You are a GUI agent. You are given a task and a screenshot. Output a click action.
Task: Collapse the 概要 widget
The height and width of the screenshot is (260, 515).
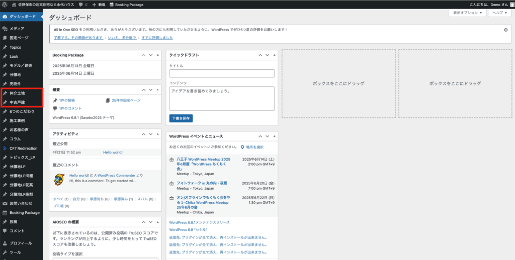(x=157, y=89)
